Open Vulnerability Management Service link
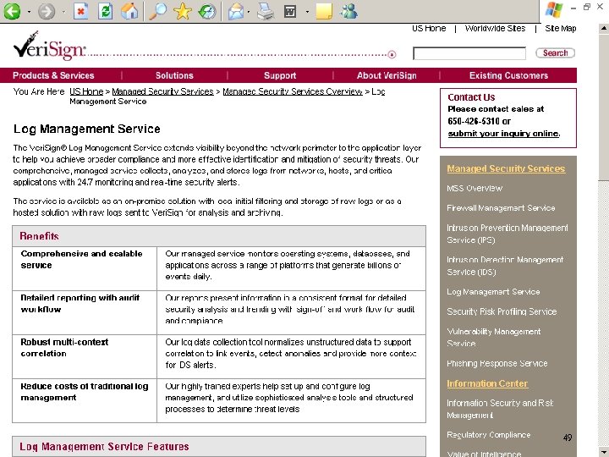 [x=494, y=338]
